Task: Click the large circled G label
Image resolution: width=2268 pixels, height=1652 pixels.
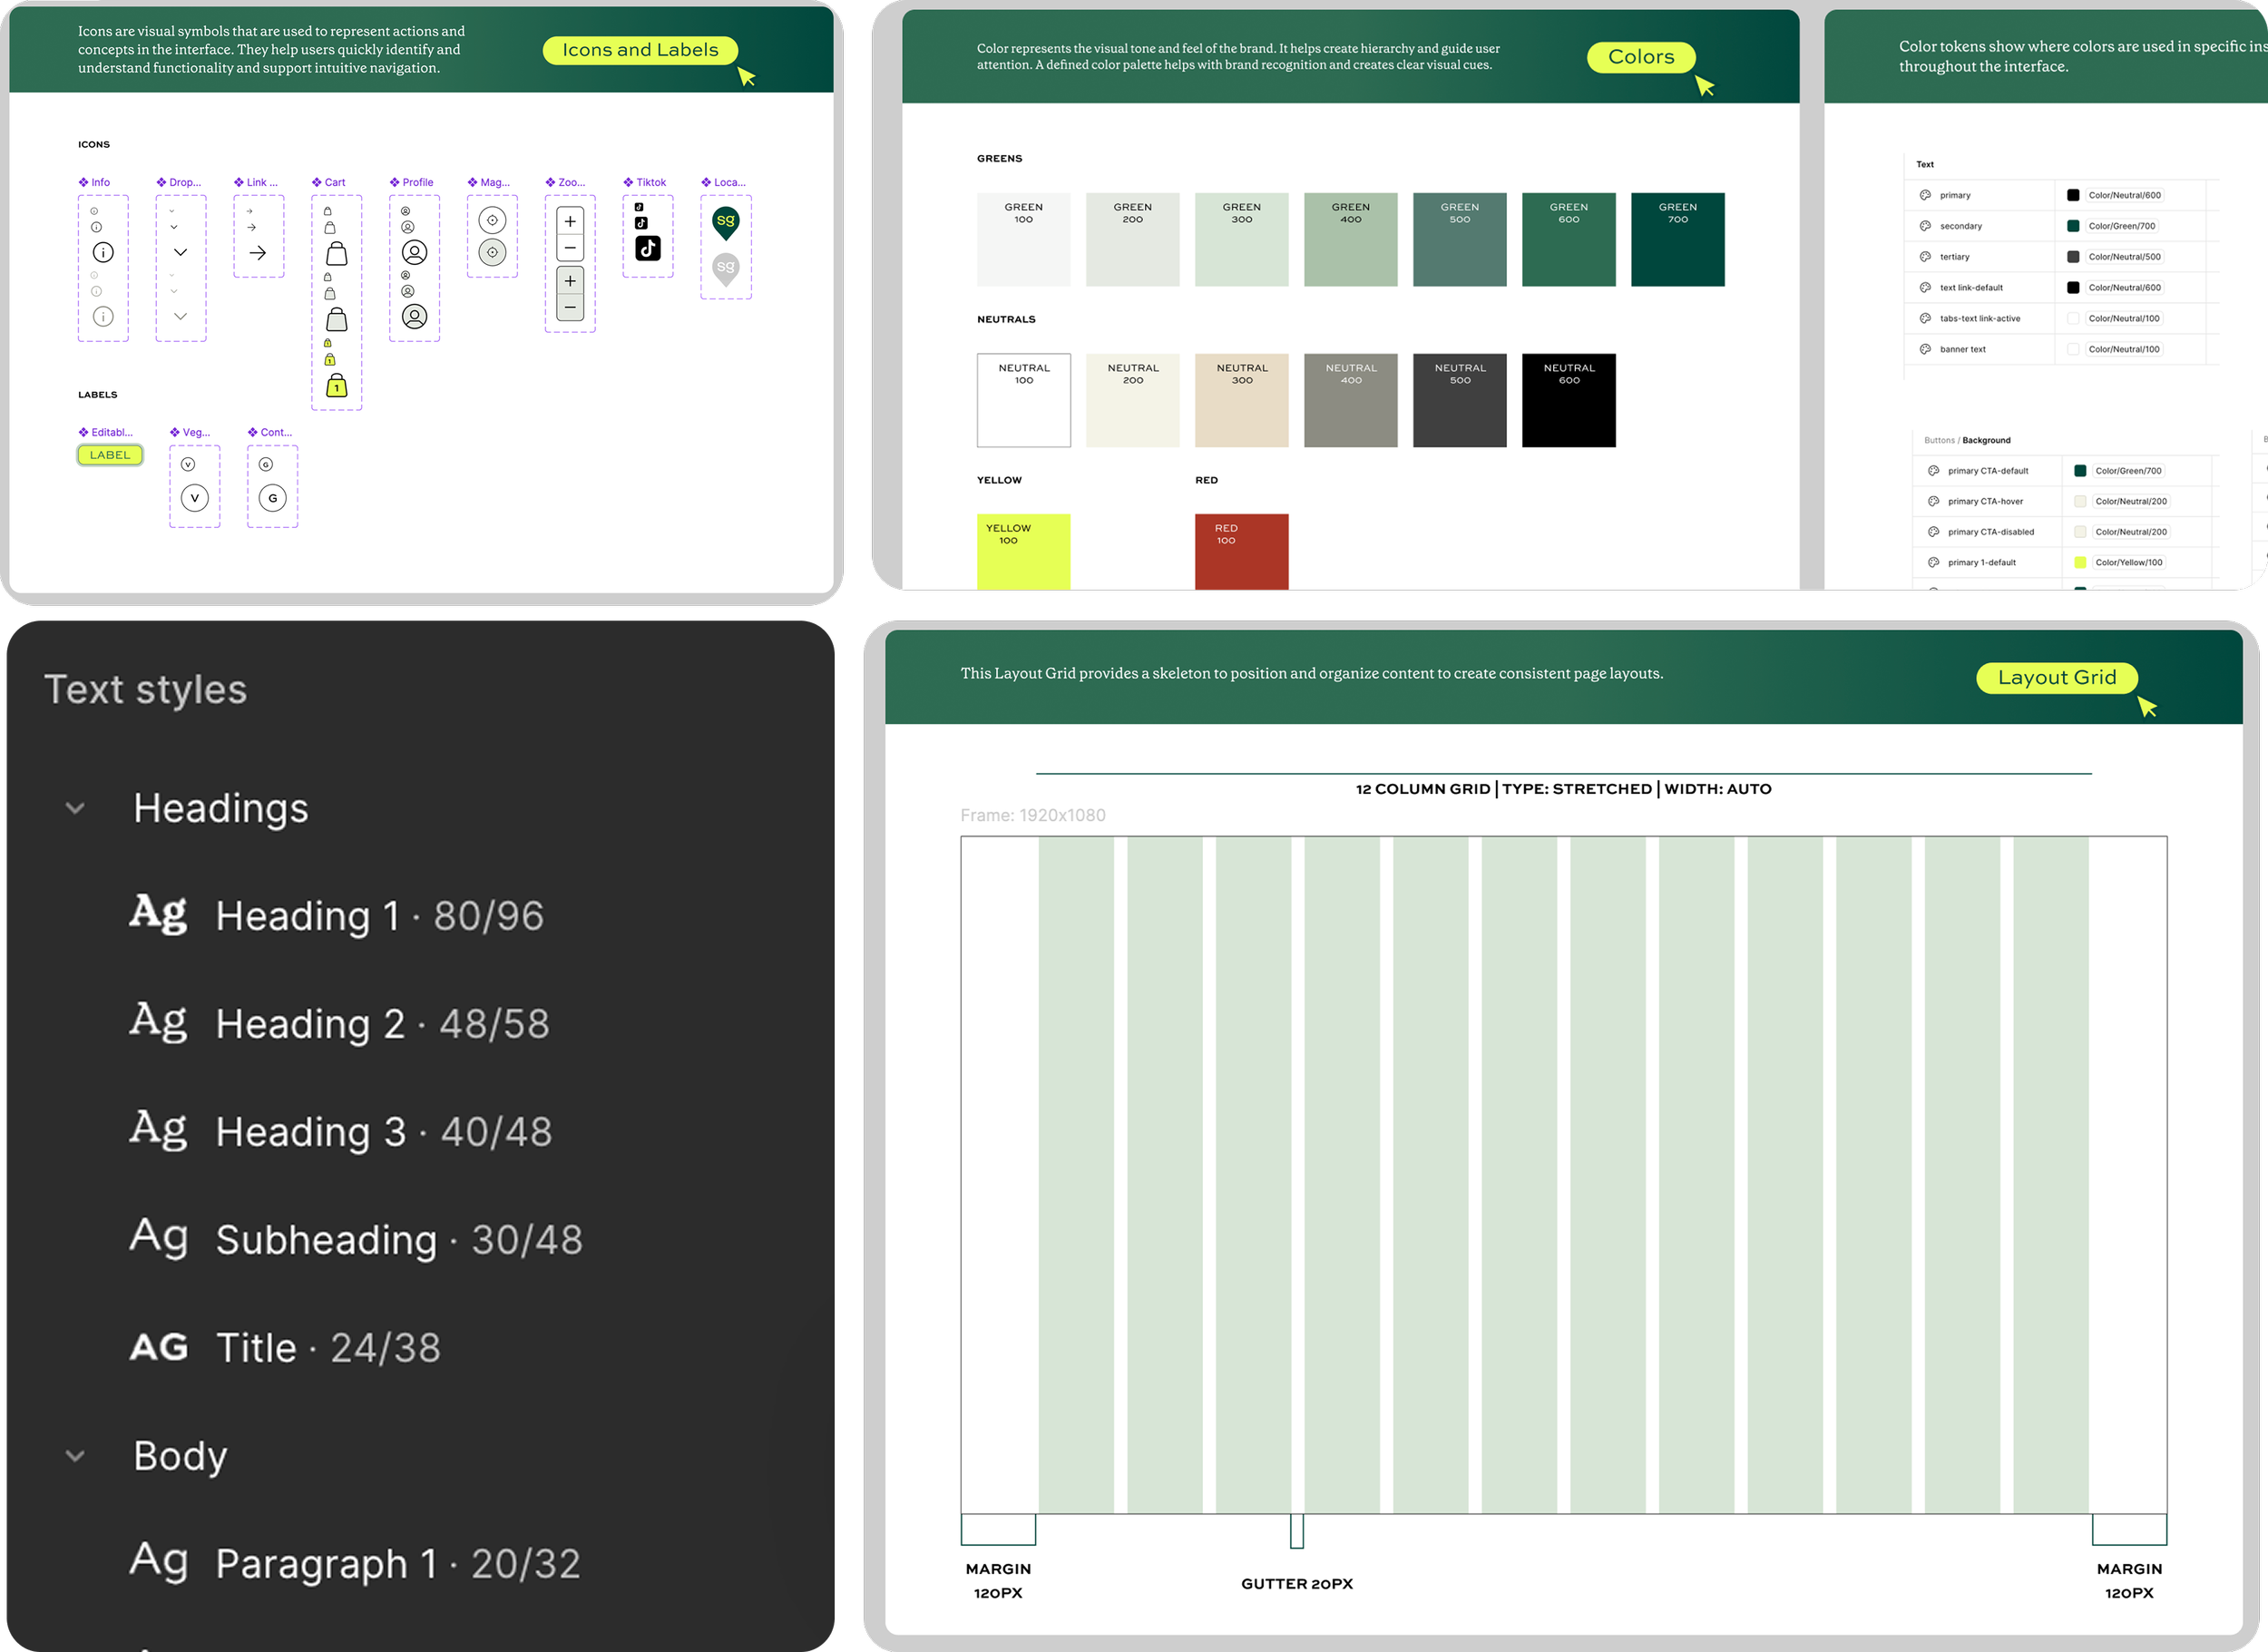Action: tap(272, 497)
